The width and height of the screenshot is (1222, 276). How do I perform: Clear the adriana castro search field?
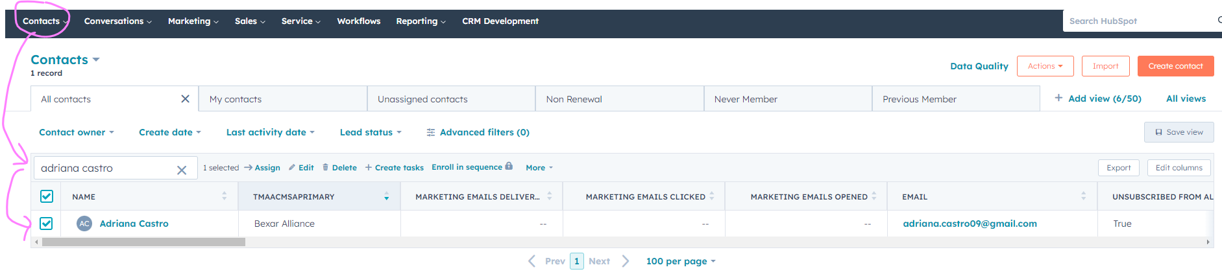click(182, 170)
